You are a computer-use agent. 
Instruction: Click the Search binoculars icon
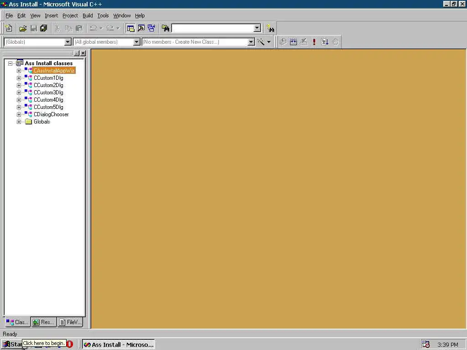pyautogui.click(x=270, y=28)
